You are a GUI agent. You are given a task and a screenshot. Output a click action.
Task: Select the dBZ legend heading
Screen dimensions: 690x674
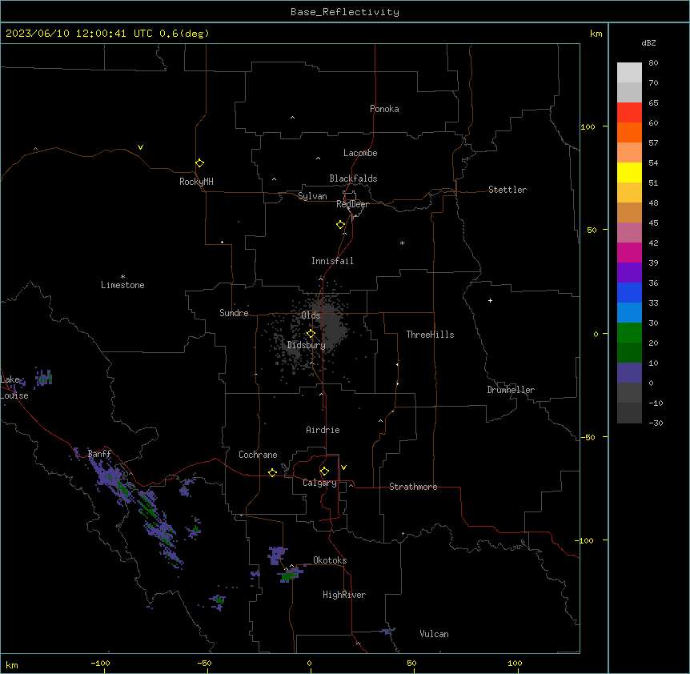coord(648,42)
